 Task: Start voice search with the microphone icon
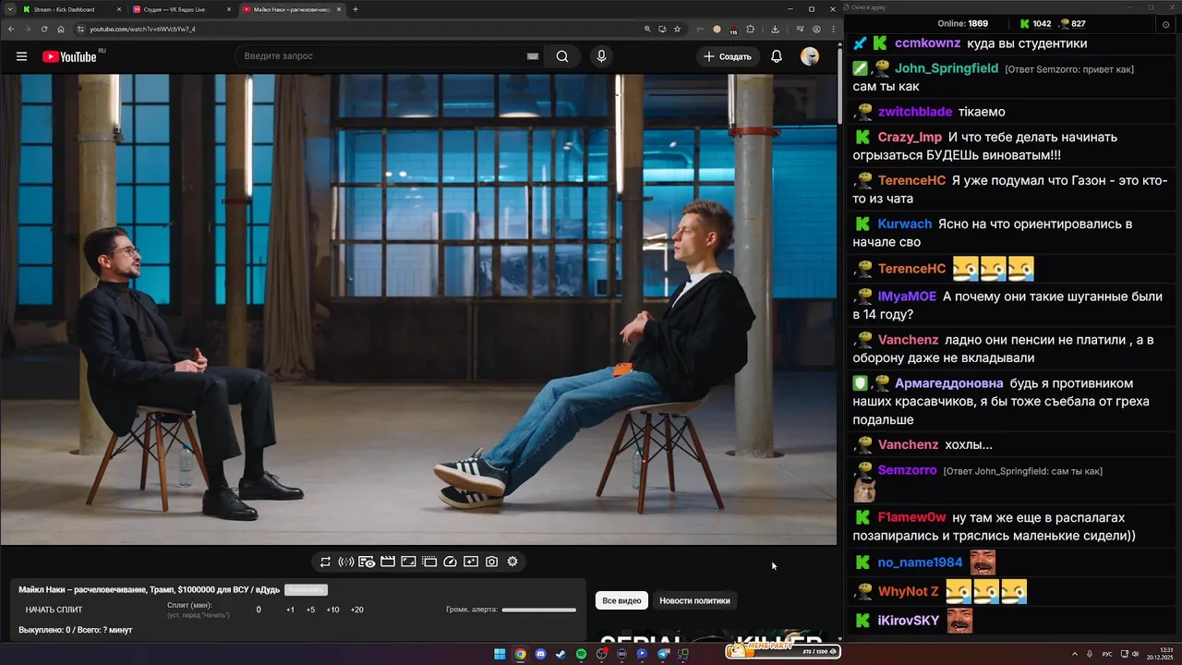pos(601,56)
